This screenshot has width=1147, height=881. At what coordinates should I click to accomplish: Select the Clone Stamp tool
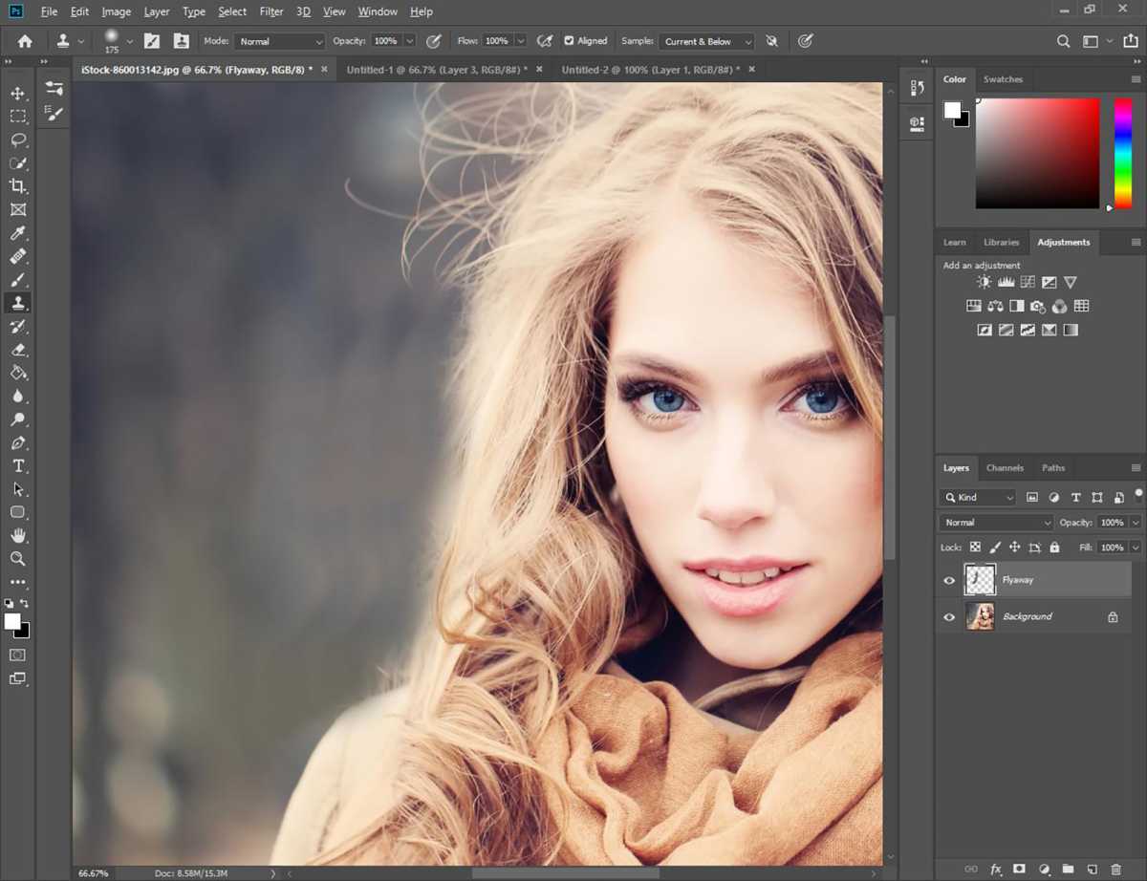[18, 303]
